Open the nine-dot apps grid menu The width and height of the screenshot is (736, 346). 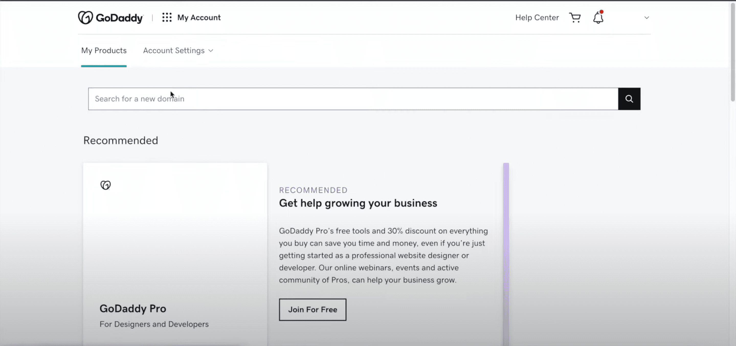click(167, 17)
